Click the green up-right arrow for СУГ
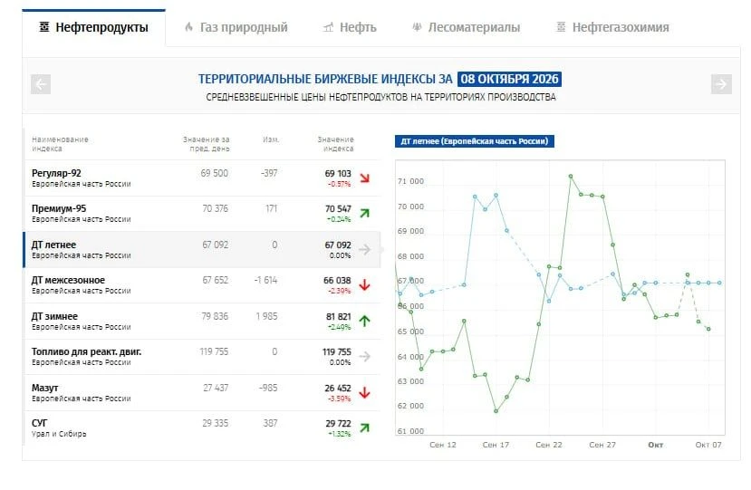Viewport: 751px width, 490px height. coord(365,428)
